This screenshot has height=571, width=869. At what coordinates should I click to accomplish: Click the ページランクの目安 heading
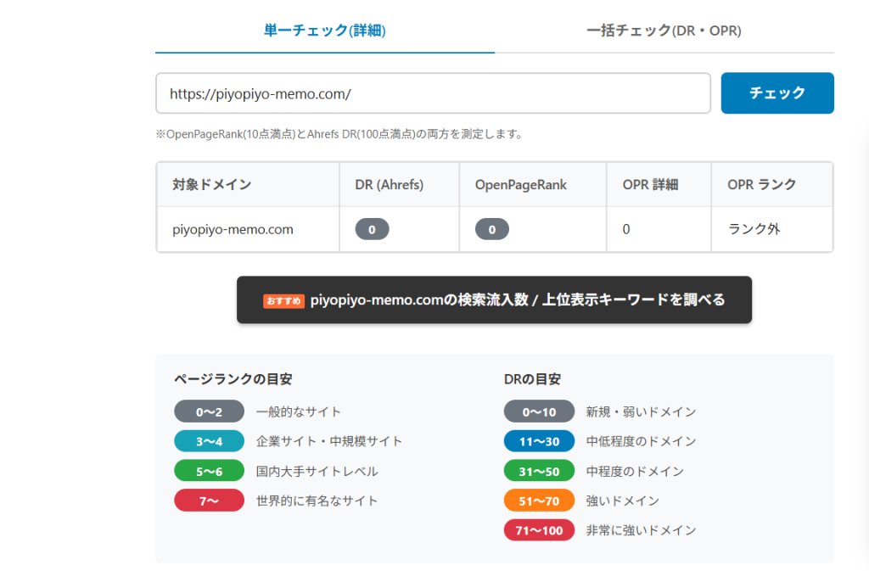233,378
